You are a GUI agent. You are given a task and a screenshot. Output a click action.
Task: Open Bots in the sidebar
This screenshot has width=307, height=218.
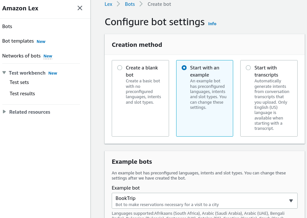(7, 26)
